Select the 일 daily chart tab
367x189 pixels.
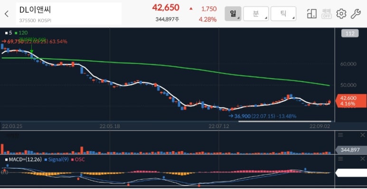[233, 14]
